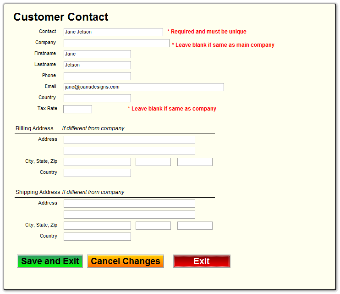Click the Shipping Address Country field
The image size is (340, 294).
pyautogui.click(x=97, y=237)
